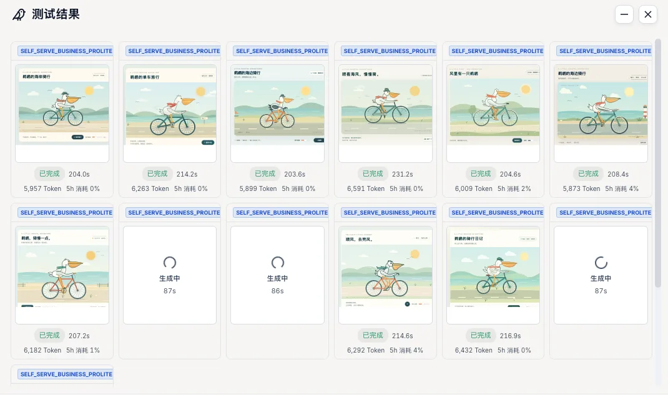The width and height of the screenshot is (668, 395).
Task: Select the "203.6s" duration text
Action: [295, 174]
